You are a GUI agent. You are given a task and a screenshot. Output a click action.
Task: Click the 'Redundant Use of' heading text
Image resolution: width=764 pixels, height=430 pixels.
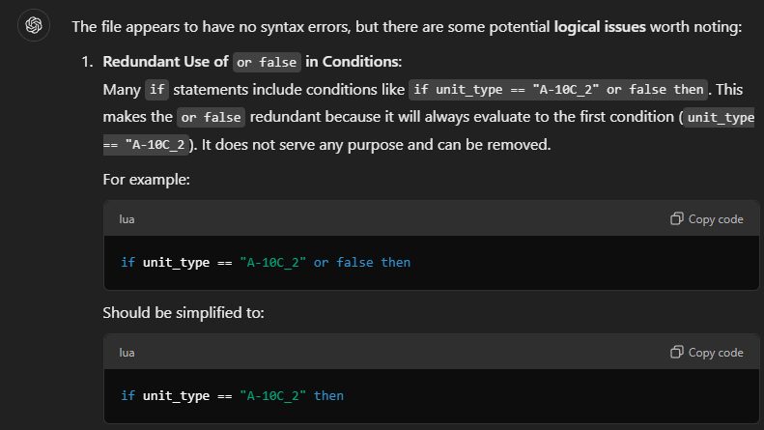(x=165, y=62)
